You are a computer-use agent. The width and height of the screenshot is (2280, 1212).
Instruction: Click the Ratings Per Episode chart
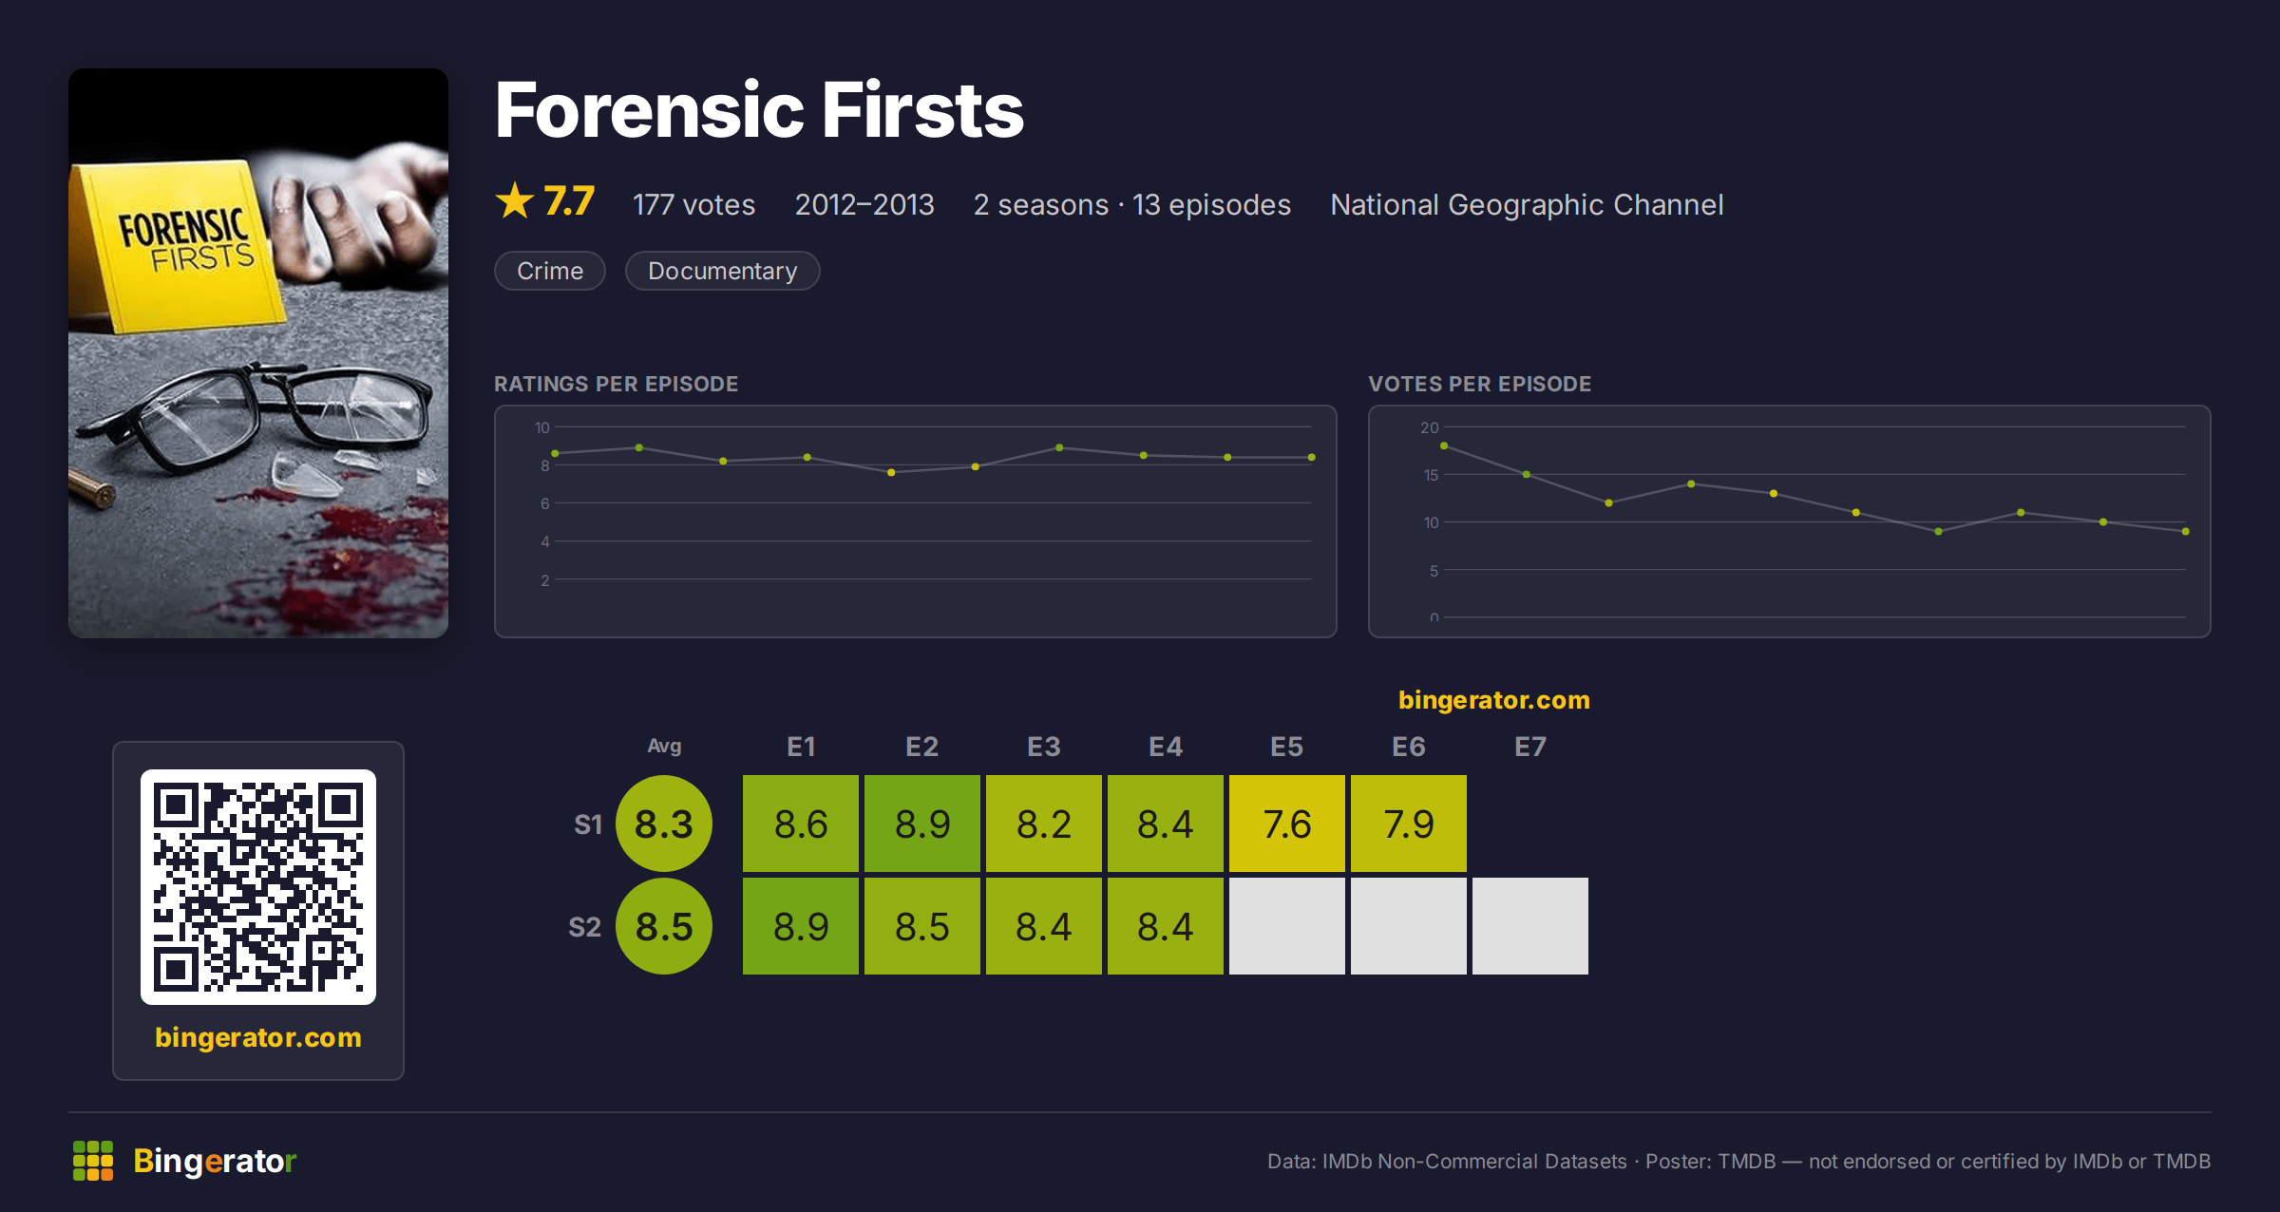[x=916, y=521]
